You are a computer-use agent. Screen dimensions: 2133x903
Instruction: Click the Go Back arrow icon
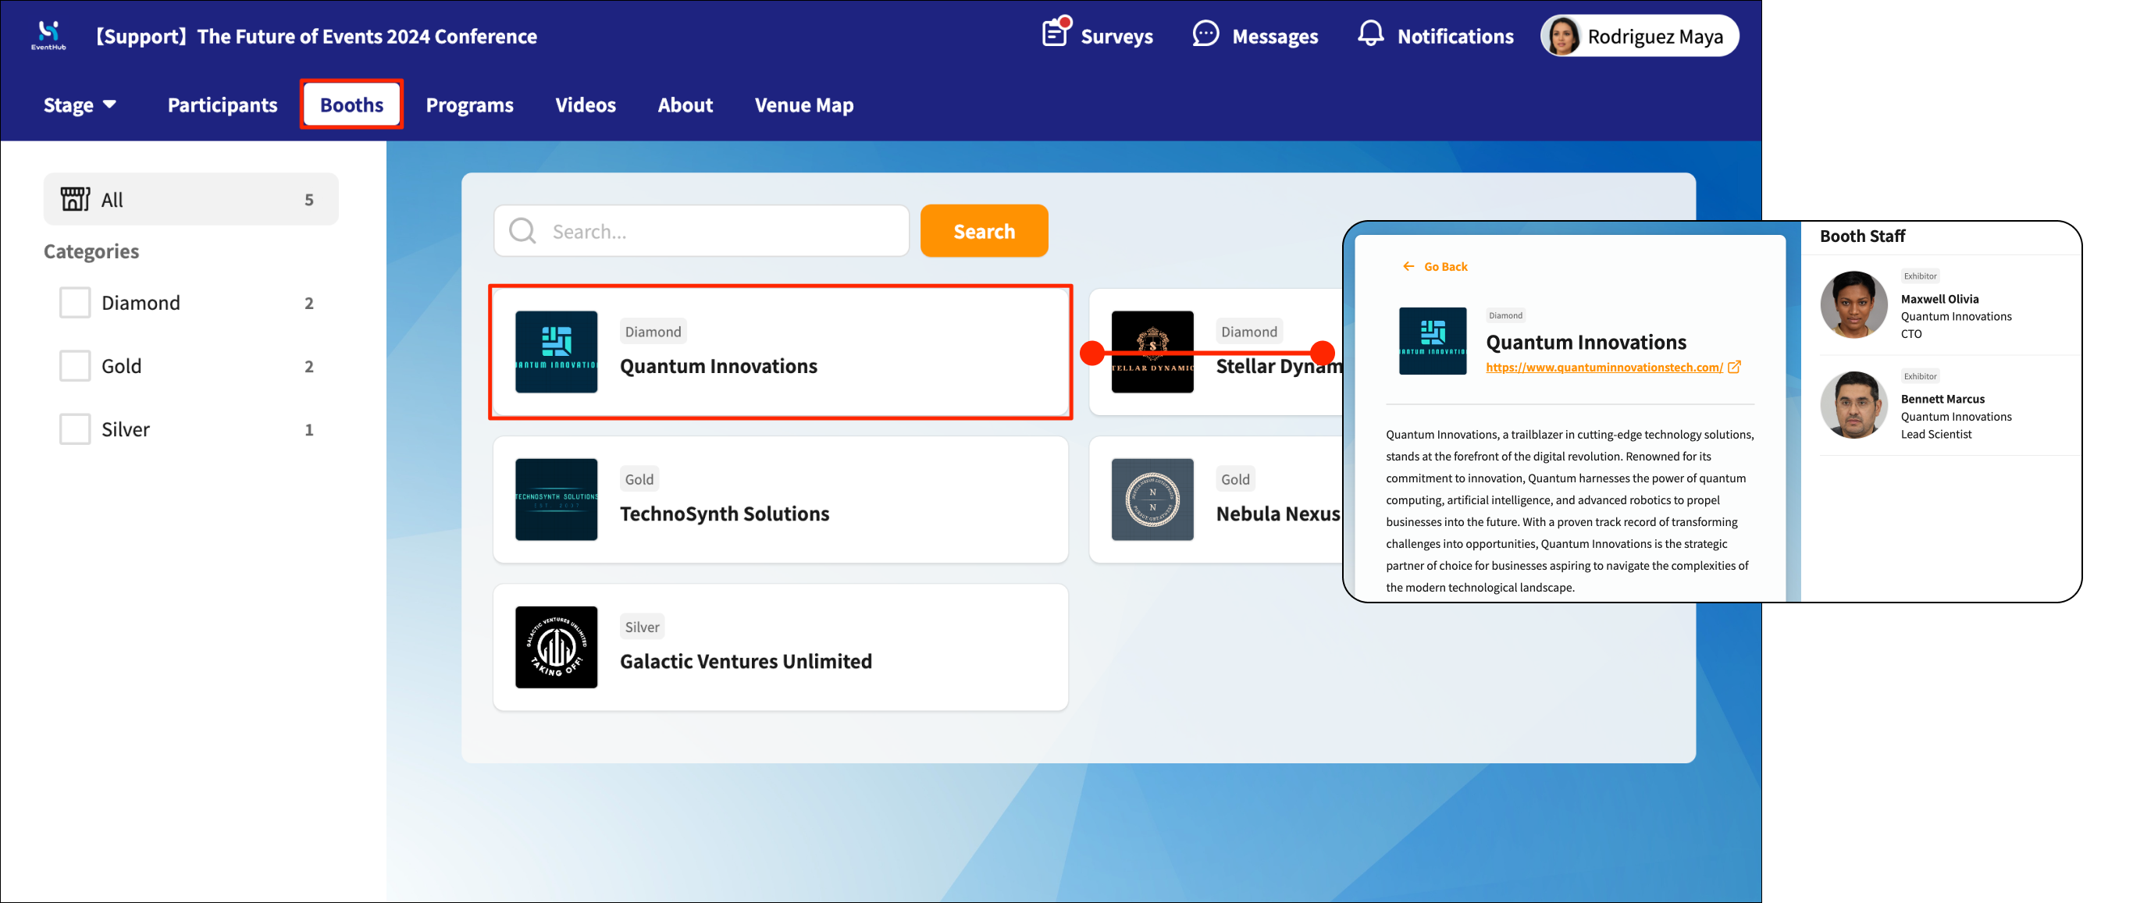tap(1408, 266)
